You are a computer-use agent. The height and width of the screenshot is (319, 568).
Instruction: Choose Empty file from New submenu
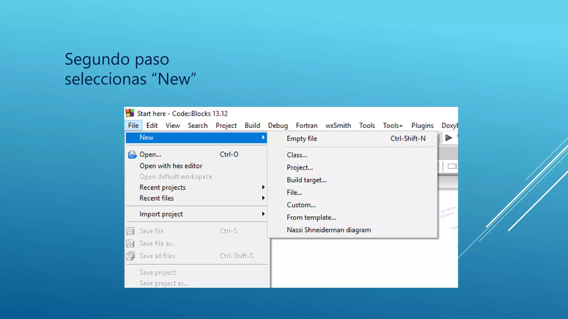(353, 139)
